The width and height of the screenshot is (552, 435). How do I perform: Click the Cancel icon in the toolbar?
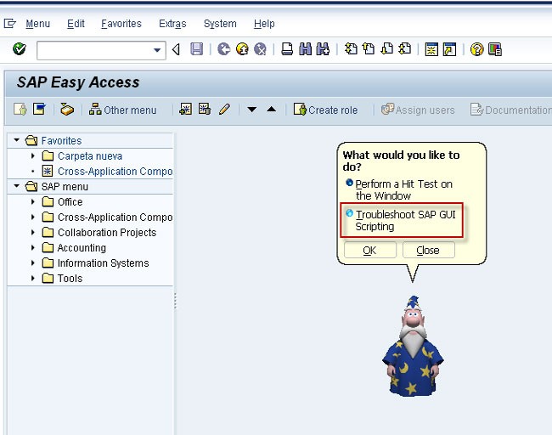[x=260, y=49]
